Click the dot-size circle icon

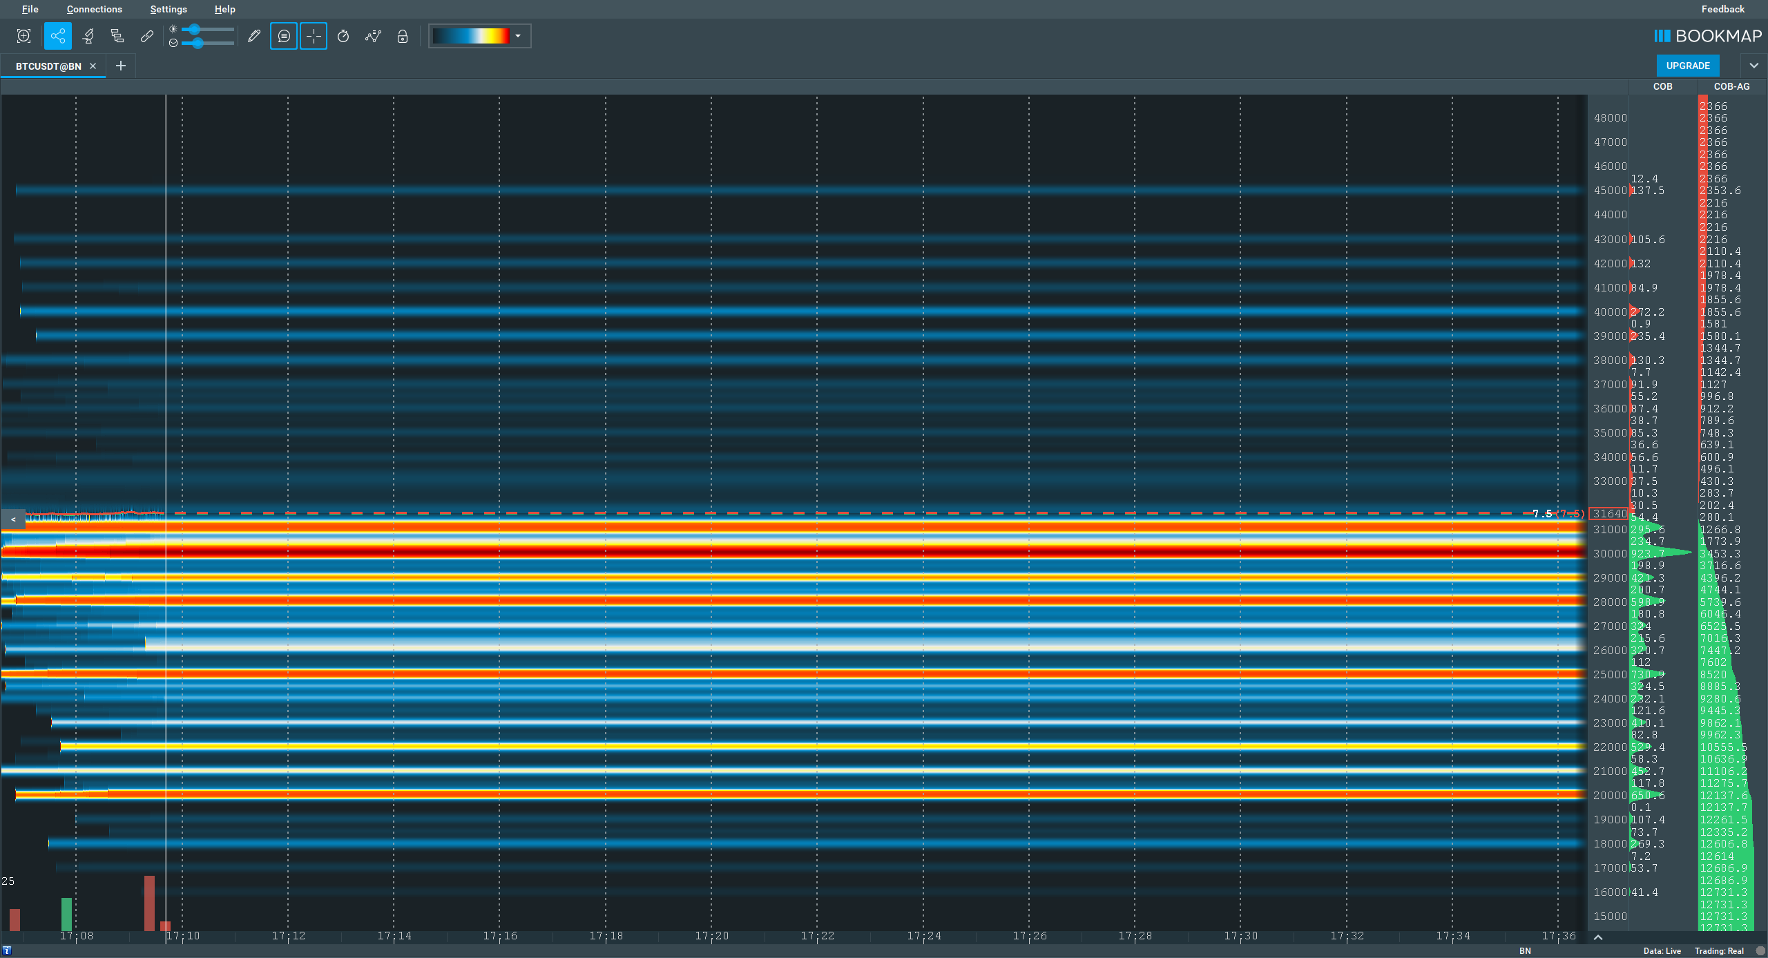(x=173, y=43)
